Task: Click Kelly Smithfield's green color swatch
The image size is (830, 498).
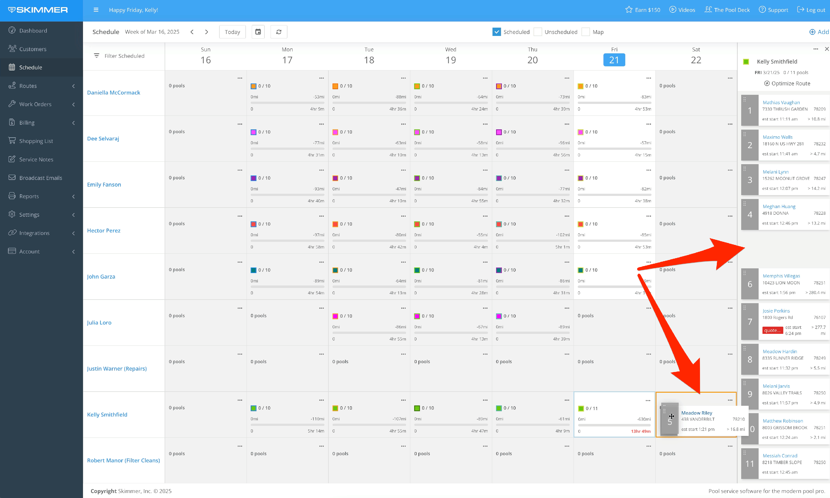Action: click(746, 61)
